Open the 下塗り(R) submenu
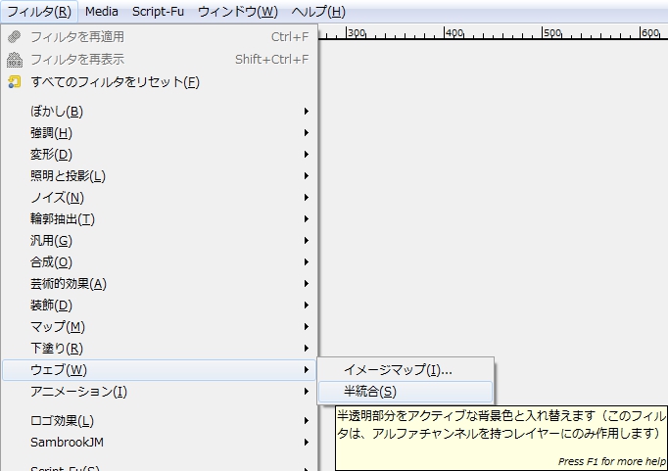The width and height of the screenshot is (668, 471). click(160, 349)
